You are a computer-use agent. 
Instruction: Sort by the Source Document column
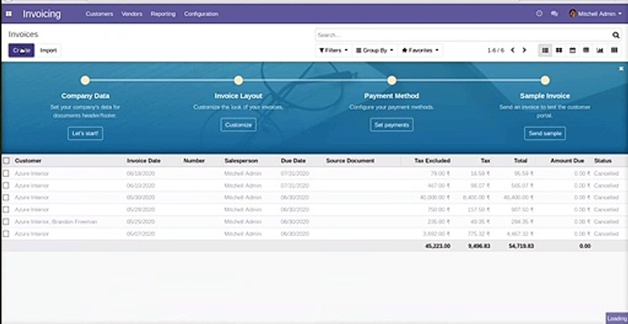(350, 161)
